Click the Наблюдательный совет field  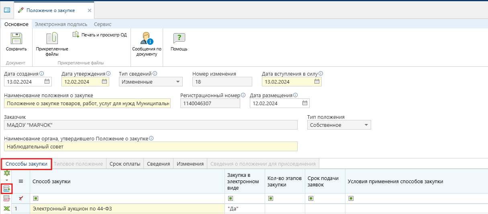(151, 146)
